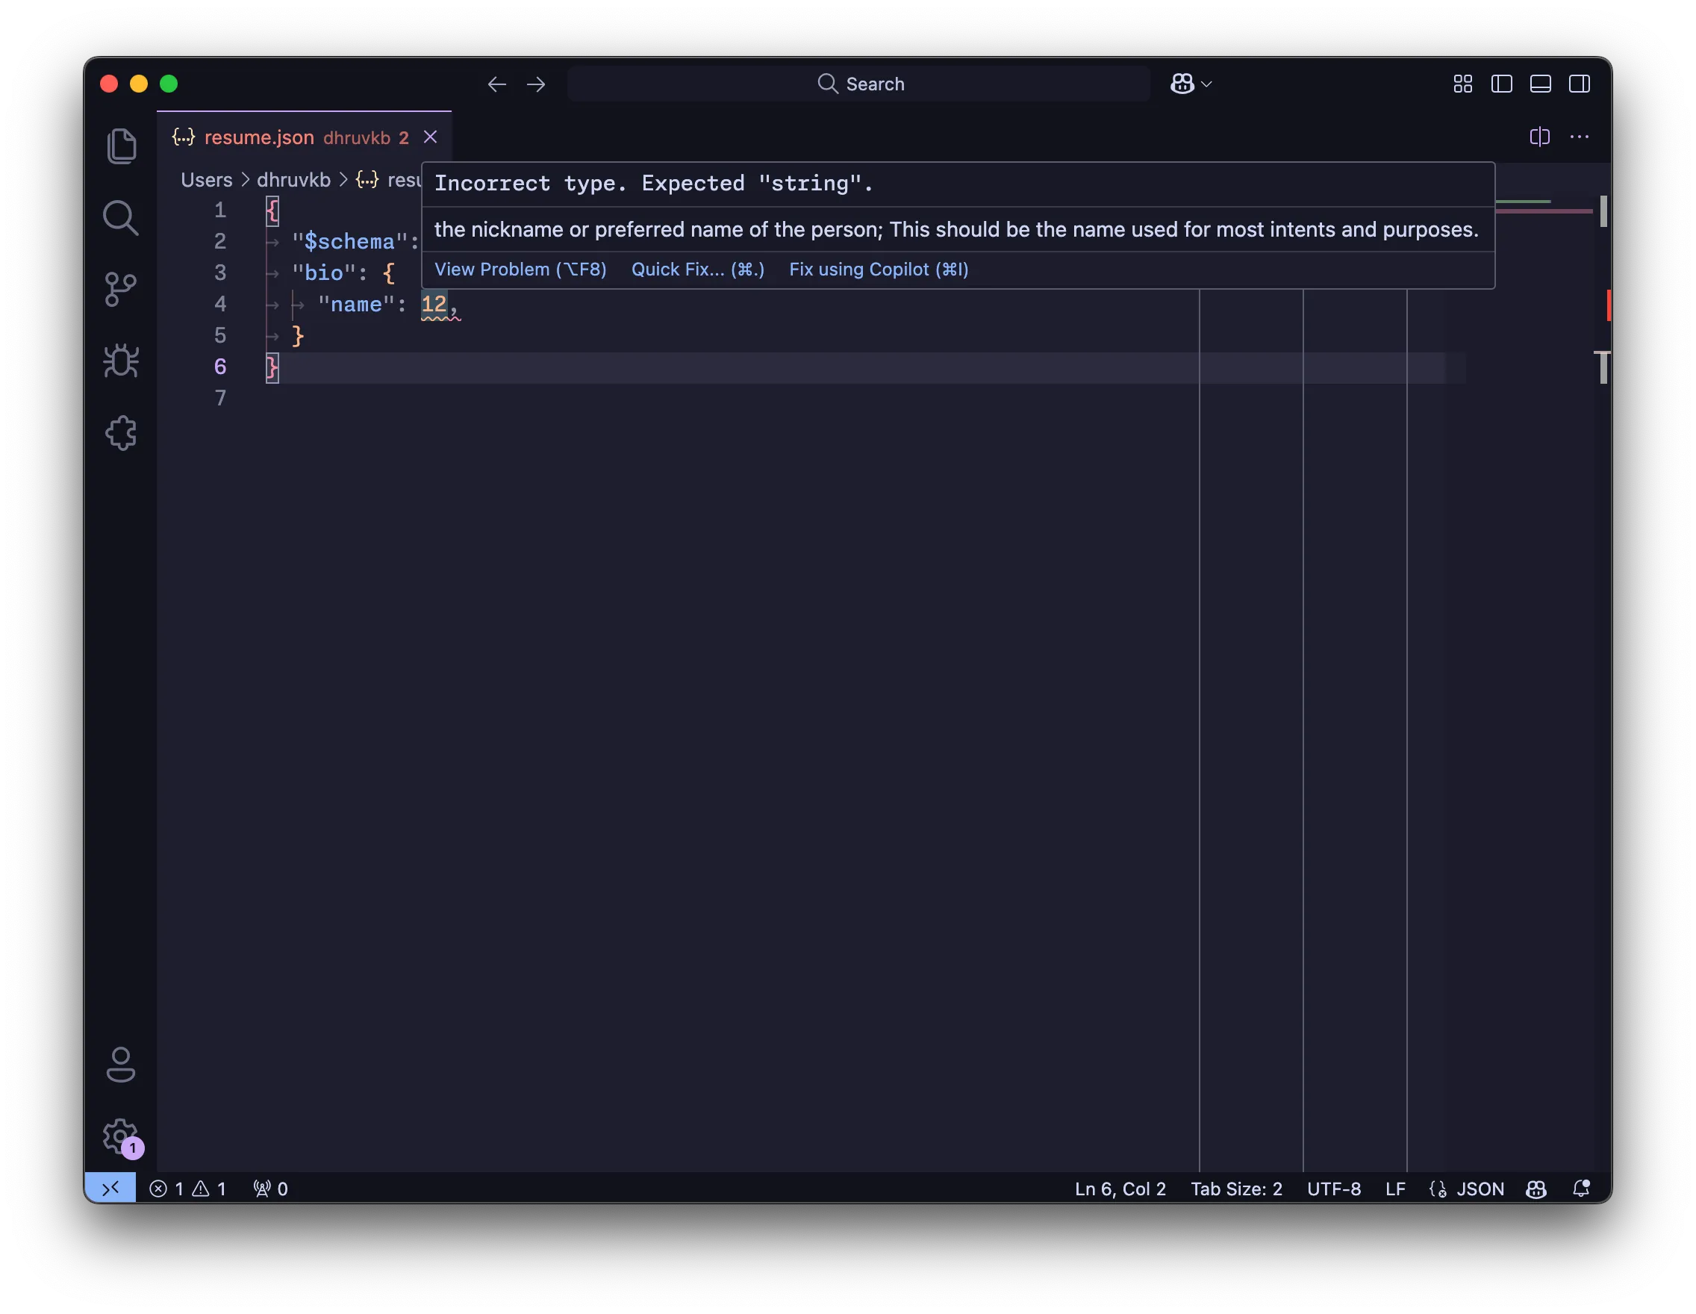Screen dimensions: 1696x1314
Task: Toggle the secondary side bar layout button
Action: click(1579, 84)
